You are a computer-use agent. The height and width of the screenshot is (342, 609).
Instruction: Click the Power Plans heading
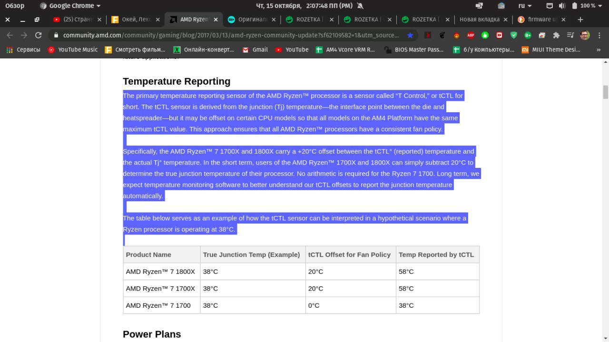tap(152, 334)
